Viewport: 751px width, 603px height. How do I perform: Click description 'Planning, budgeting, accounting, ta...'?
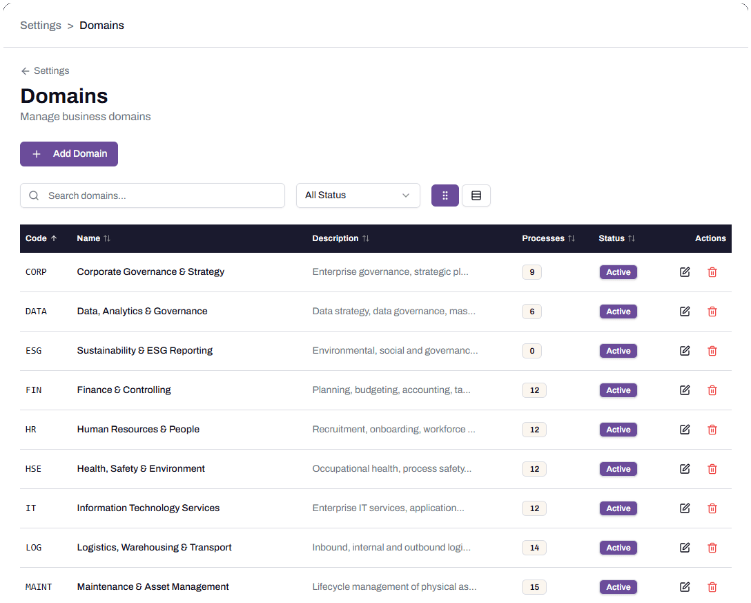(391, 390)
